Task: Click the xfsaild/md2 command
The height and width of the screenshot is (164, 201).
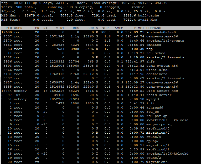Action: (158, 70)
